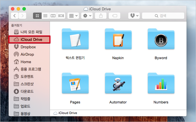Switch to Cover Flow view mode
Viewport: 196px width, 122px height.
point(61,16)
